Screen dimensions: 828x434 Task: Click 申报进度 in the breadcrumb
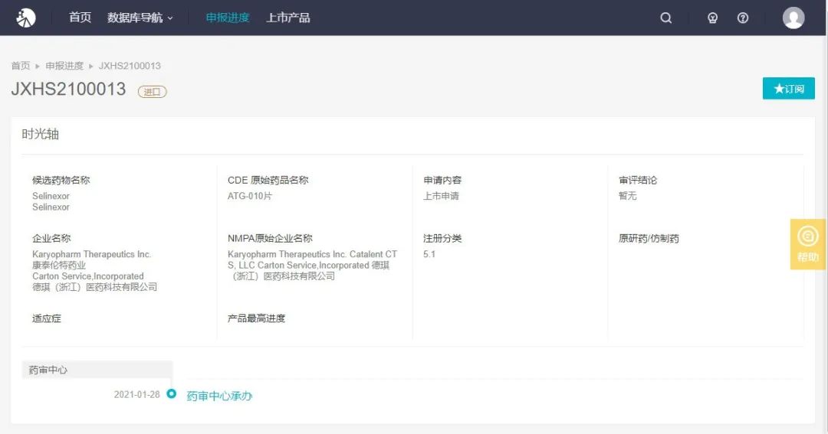(x=64, y=66)
